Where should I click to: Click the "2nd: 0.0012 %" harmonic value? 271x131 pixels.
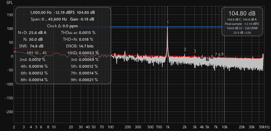[x=33, y=60]
